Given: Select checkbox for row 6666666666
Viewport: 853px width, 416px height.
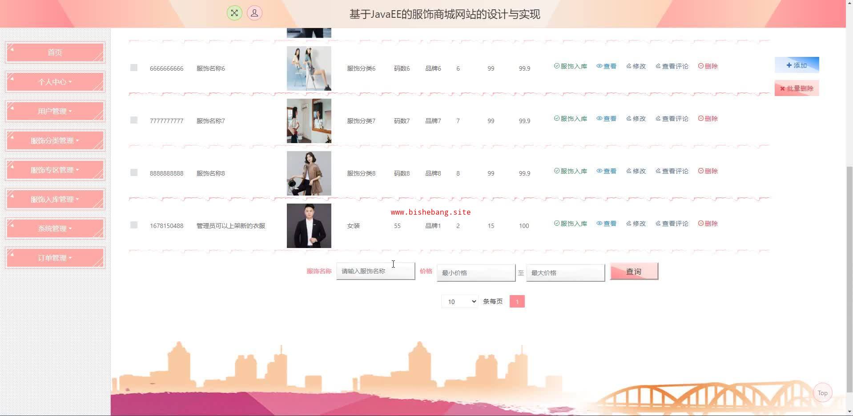Looking at the screenshot, I should tap(134, 68).
